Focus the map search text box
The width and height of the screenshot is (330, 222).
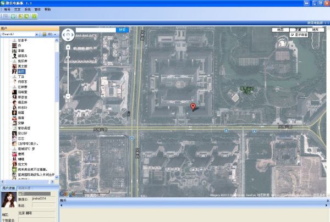point(96,30)
